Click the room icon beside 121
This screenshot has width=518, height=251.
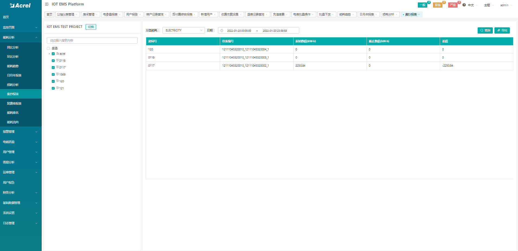pos(57,88)
